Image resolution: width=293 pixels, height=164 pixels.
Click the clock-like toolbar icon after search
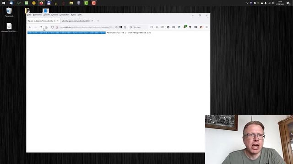pyautogui.click(x=152, y=27)
